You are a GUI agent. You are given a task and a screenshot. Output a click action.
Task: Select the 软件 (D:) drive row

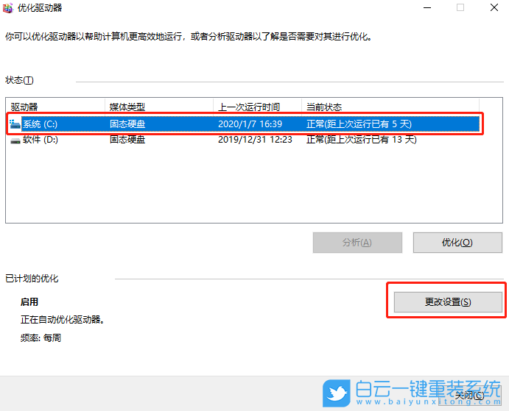point(245,140)
